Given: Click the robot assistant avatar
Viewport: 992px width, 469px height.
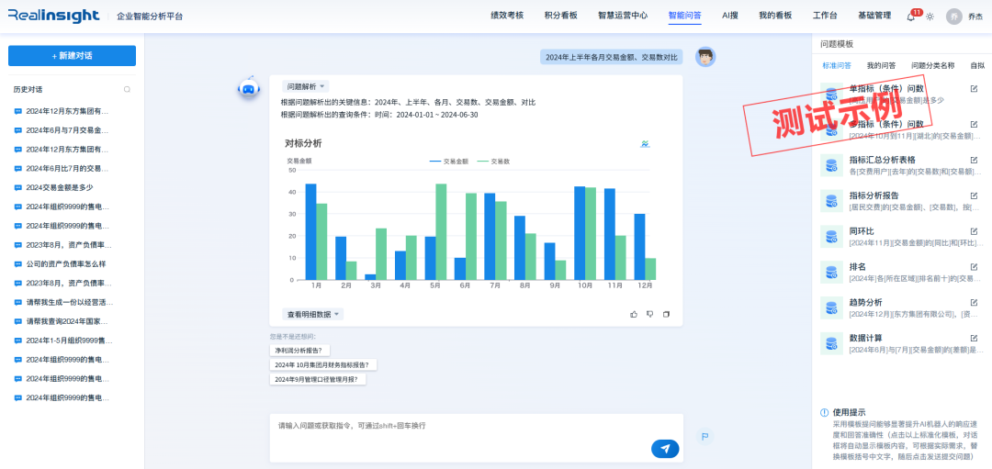Looking at the screenshot, I should (249, 89).
